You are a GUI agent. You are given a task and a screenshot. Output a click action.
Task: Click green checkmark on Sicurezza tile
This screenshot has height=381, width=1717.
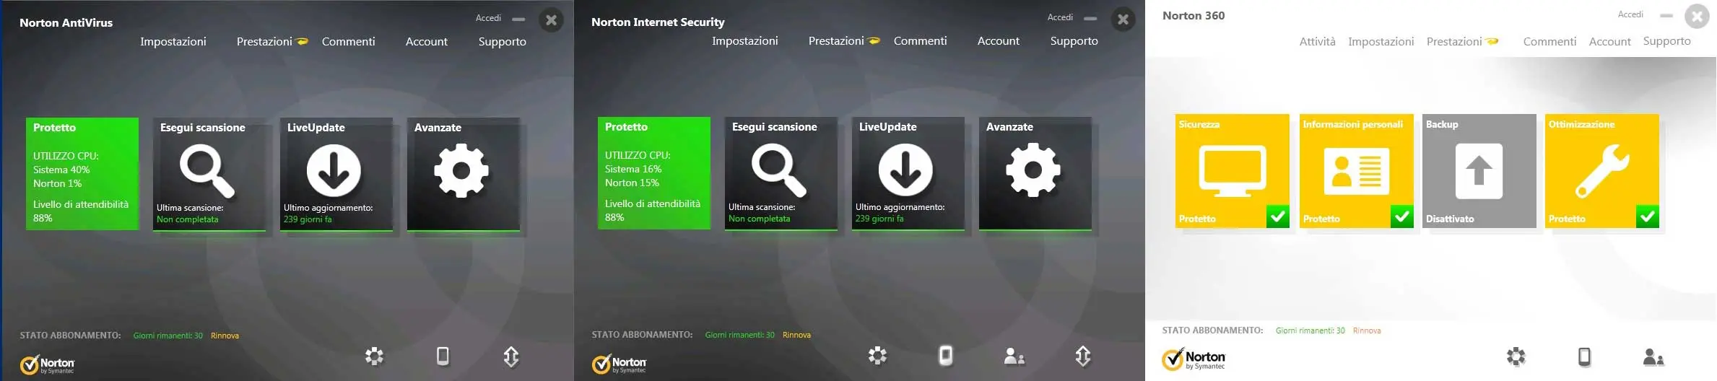click(x=1278, y=216)
